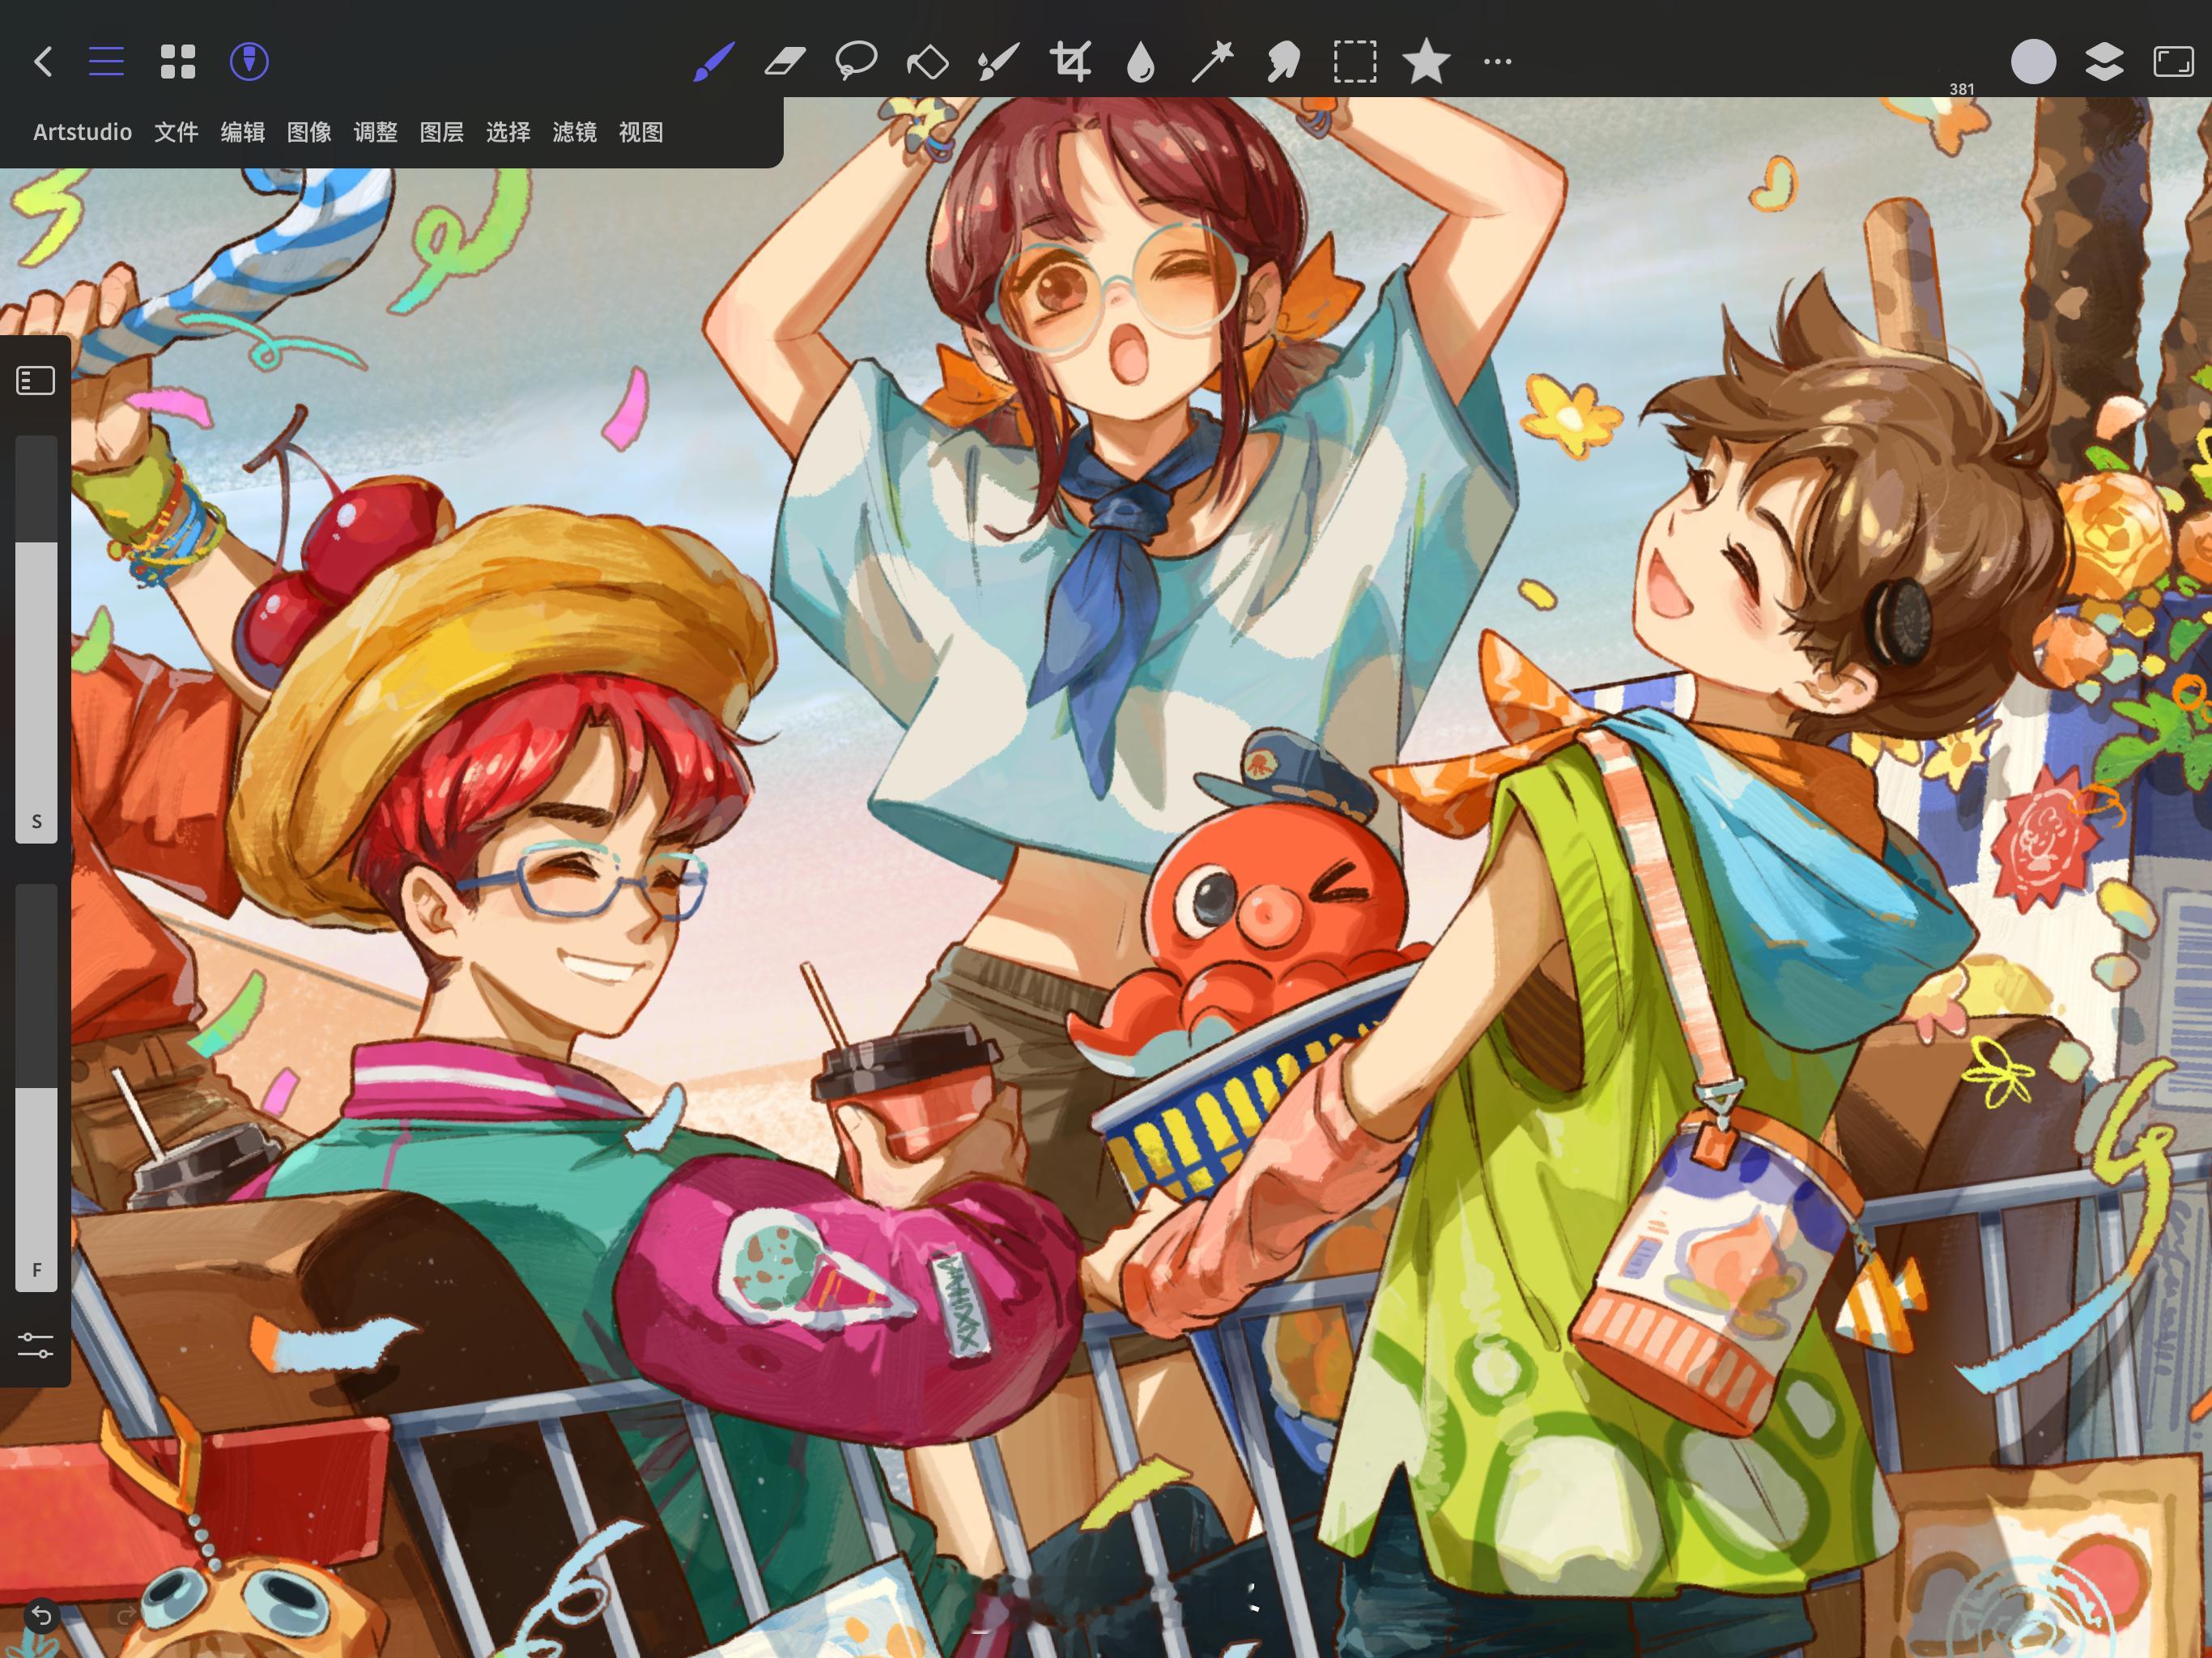Open the four-square grid gallery icon
The width and height of the screenshot is (2212, 1658).
pos(178,62)
